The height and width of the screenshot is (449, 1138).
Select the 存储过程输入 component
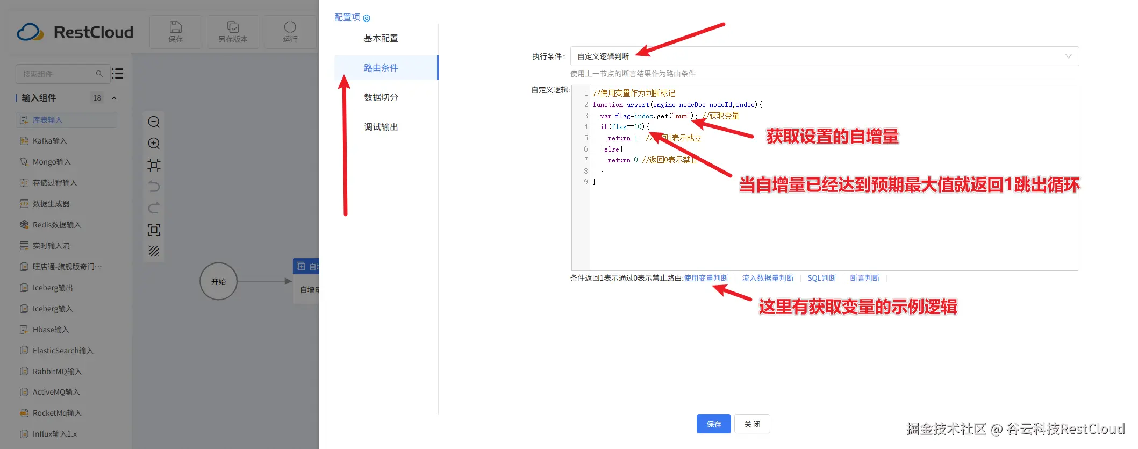pyautogui.click(x=55, y=183)
